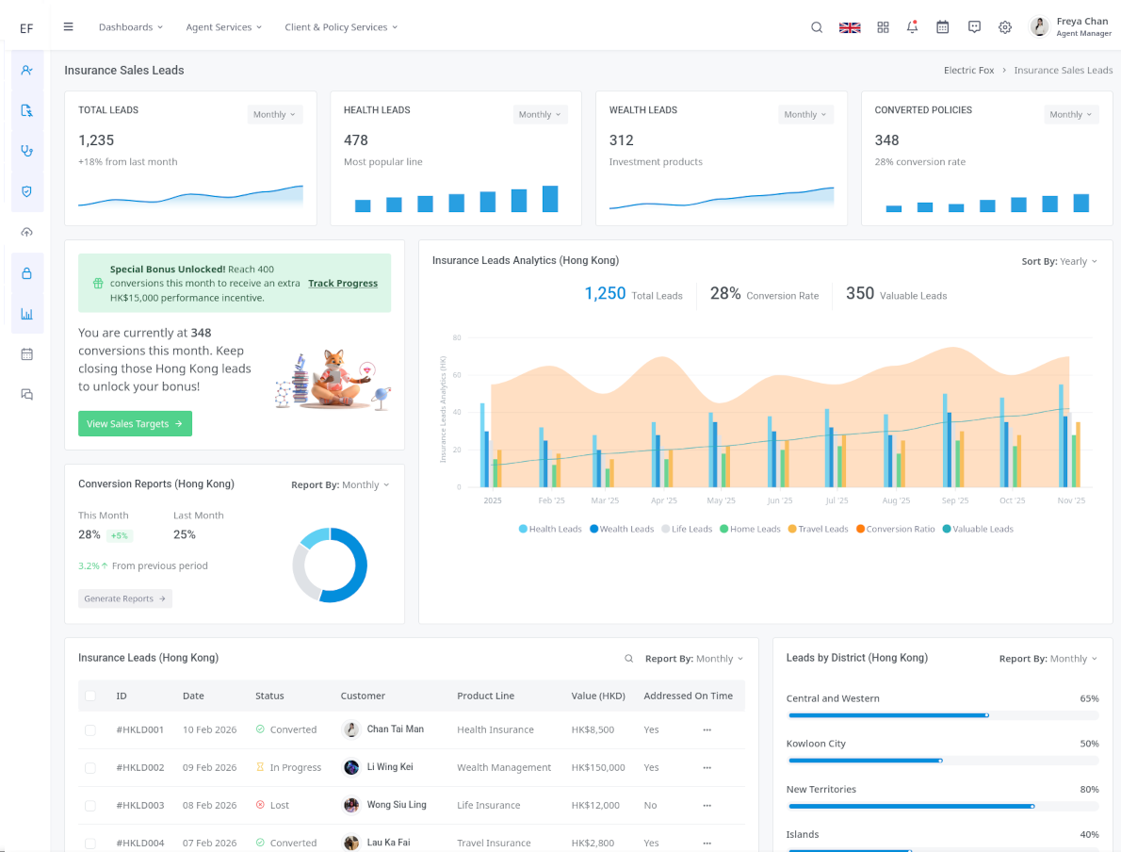The width and height of the screenshot is (1121, 852).
Task: Click Generate Reports button
Action: coord(125,598)
